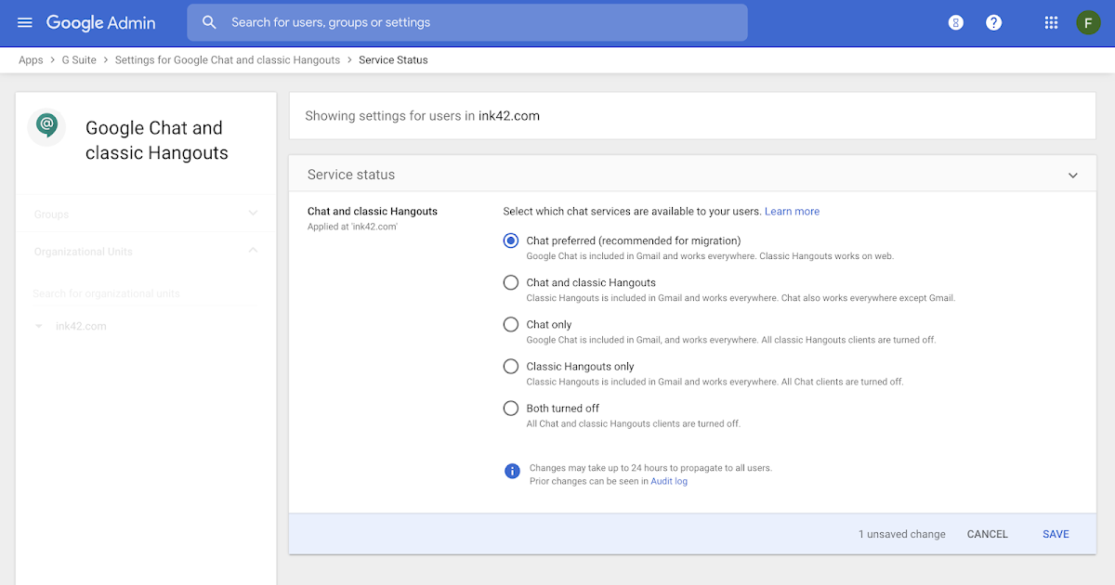Collapse the Organizational Units section

[253, 251]
